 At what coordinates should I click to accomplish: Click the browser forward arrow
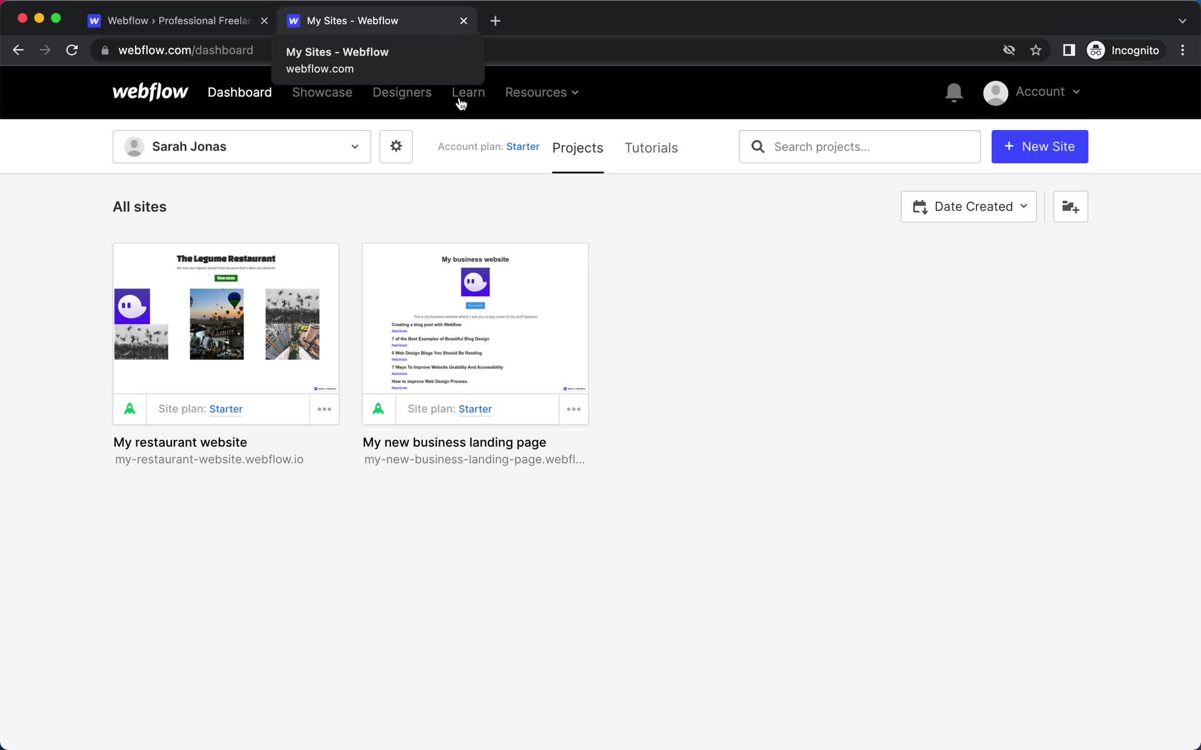tap(45, 50)
